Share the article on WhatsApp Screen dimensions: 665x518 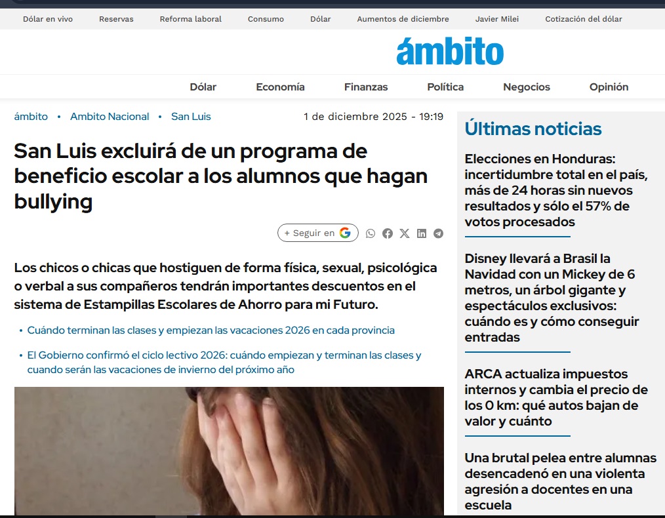point(371,233)
